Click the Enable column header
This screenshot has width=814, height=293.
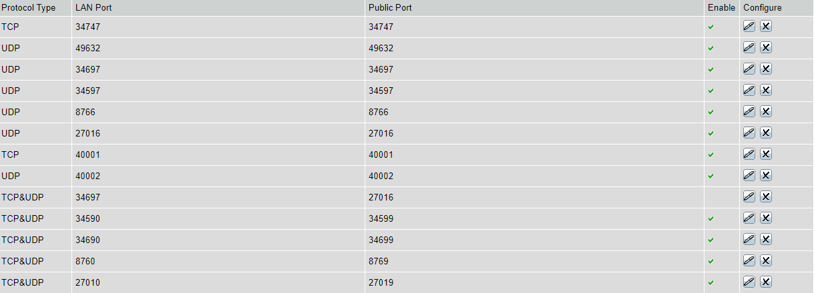(721, 8)
